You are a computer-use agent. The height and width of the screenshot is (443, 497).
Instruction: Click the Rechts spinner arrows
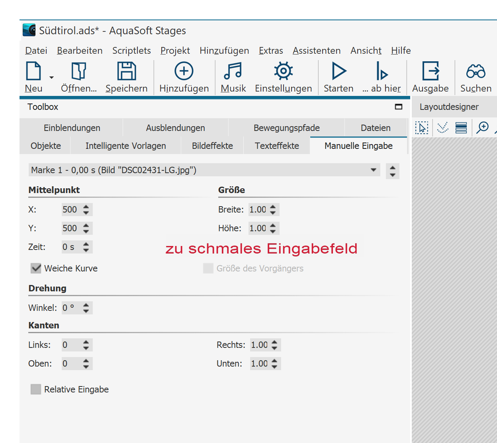click(x=274, y=345)
